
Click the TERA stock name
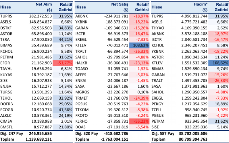5,40
